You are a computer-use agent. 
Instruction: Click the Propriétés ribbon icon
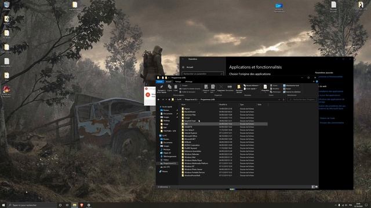point(265,87)
